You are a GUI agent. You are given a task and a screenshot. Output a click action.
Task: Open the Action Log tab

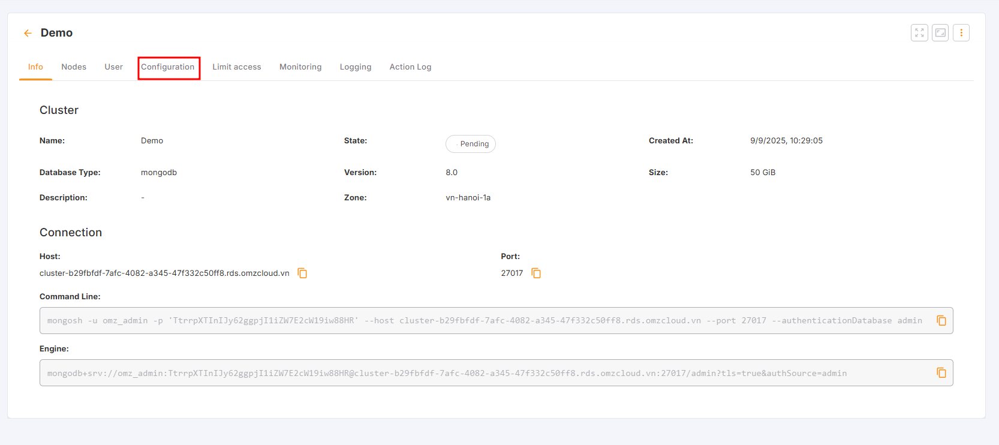(410, 67)
